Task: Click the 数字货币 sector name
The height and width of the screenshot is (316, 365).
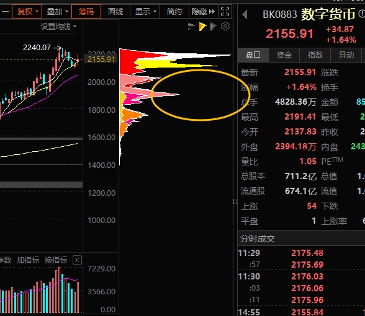Action: [x=328, y=14]
